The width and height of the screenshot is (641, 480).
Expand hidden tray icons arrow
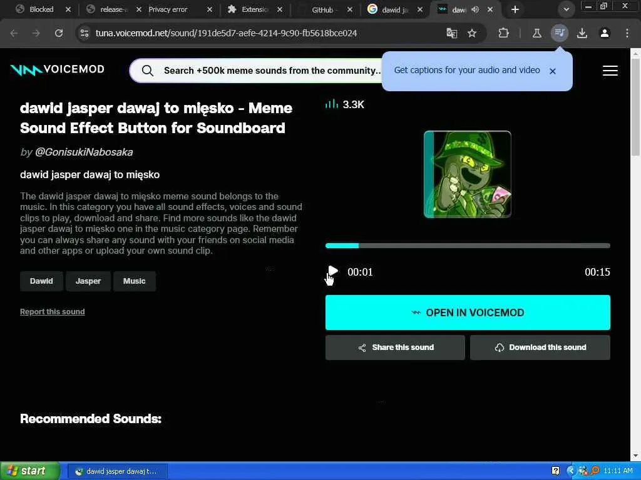[571, 471]
